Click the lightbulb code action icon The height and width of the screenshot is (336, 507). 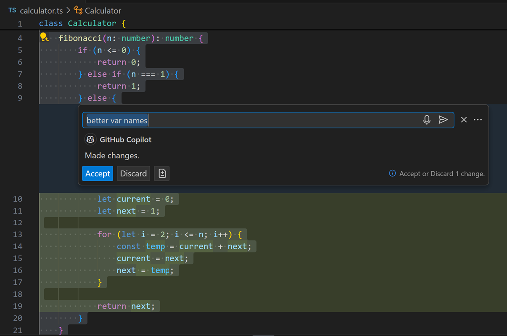pos(44,37)
